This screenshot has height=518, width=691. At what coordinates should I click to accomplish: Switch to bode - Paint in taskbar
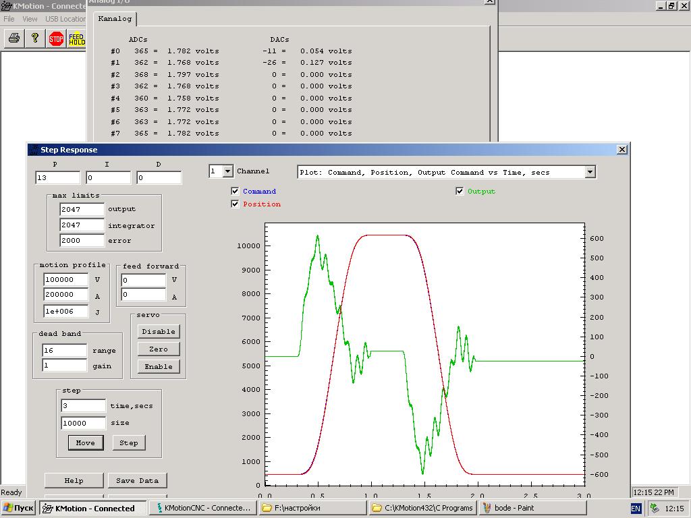[512, 508]
